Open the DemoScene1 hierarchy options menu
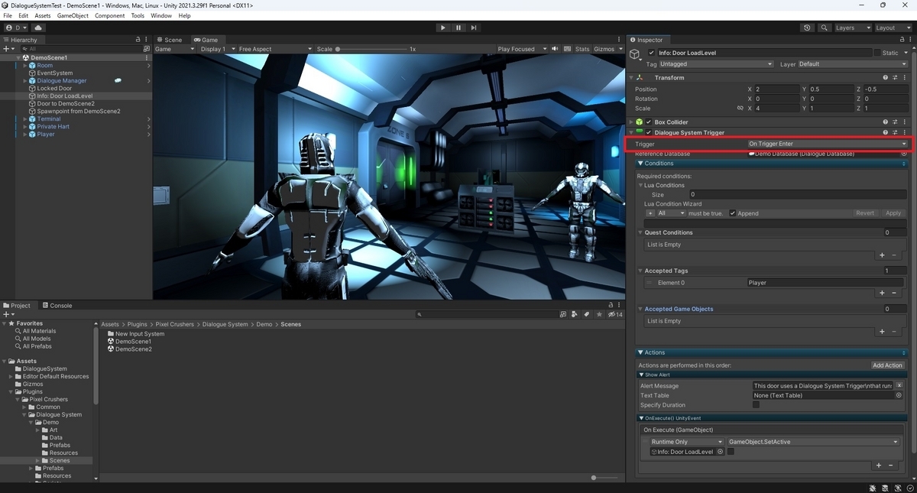 click(x=148, y=57)
